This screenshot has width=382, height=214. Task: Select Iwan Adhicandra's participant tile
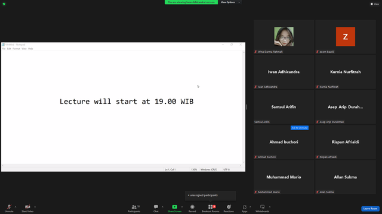(x=284, y=72)
